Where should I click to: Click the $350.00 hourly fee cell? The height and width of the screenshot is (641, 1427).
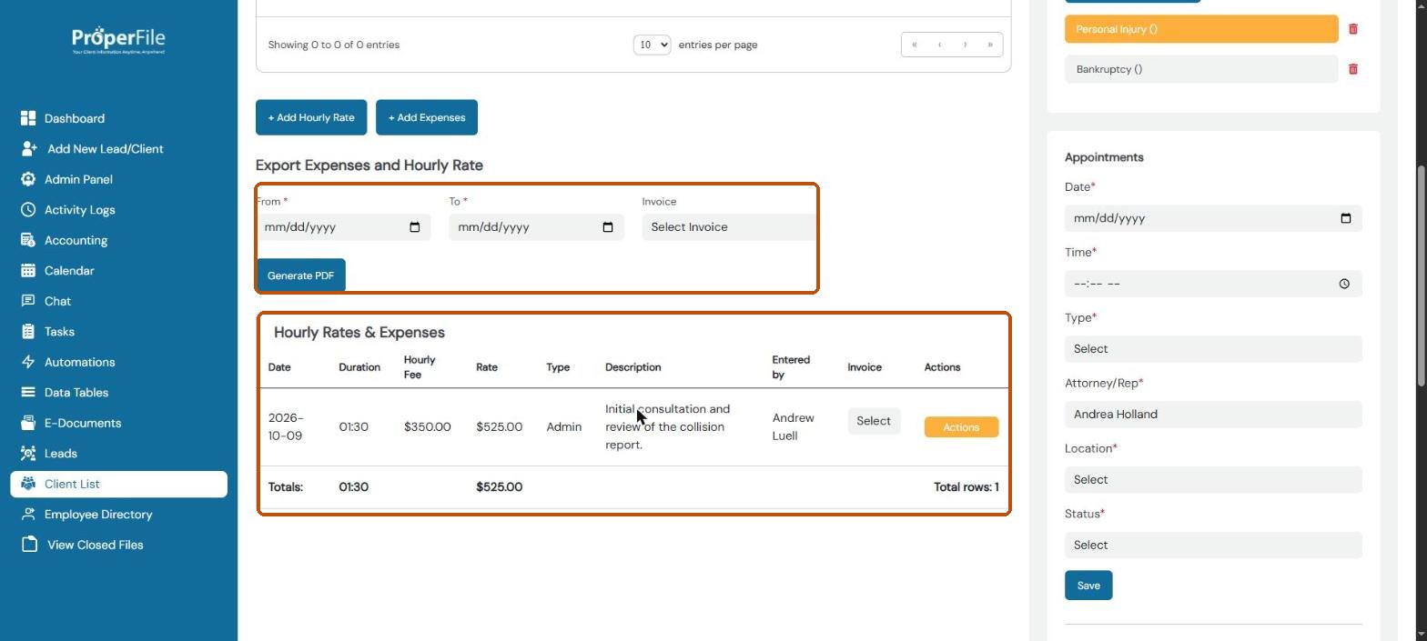[428, 426]
